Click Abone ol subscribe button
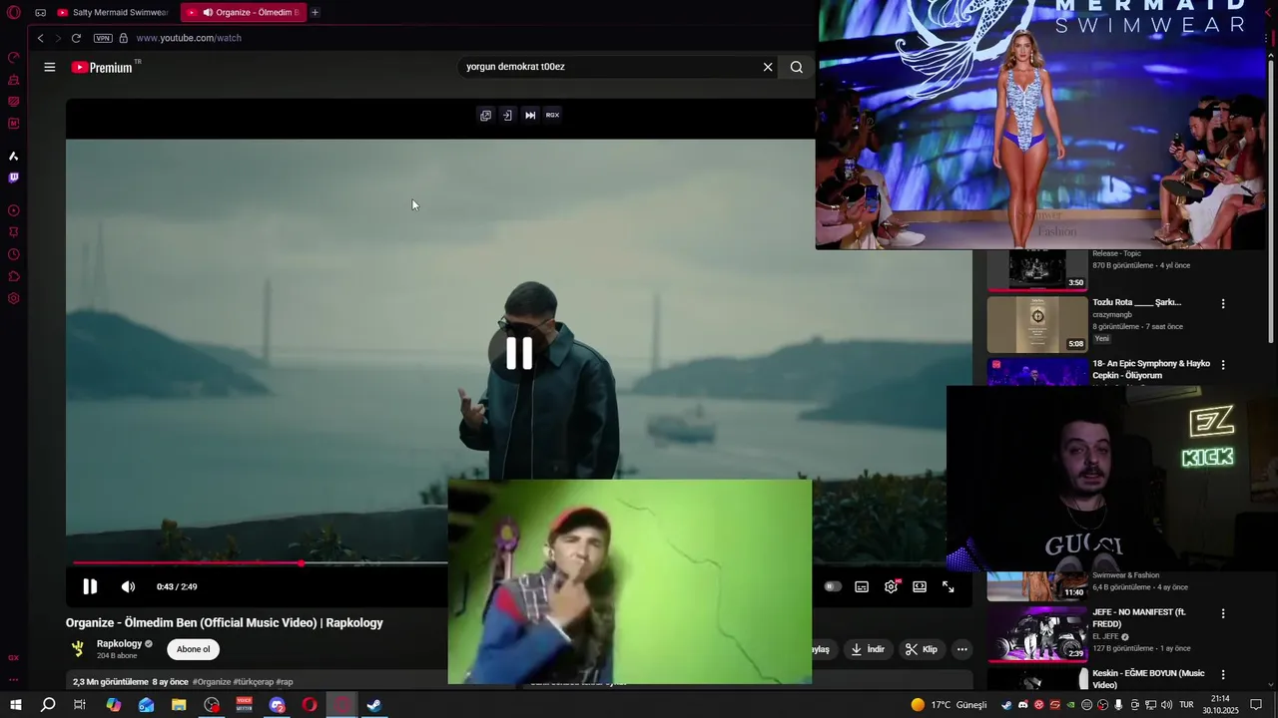The width and height of the screenshot is (1278, 718). click(193, 649)
